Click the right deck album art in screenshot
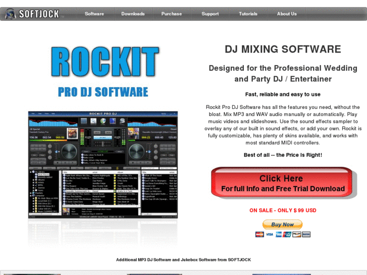 tap(133, 133)
